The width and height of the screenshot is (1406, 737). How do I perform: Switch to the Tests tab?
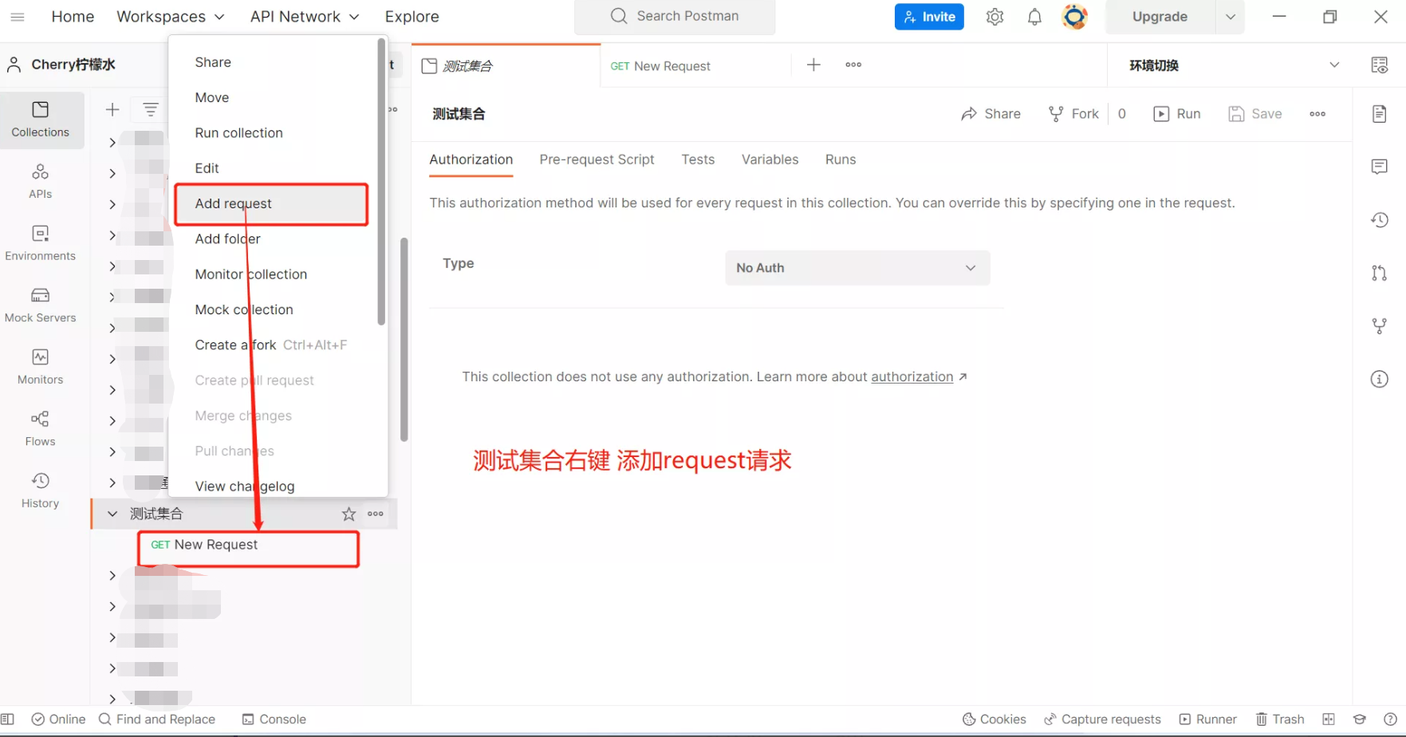click(698, 160)
